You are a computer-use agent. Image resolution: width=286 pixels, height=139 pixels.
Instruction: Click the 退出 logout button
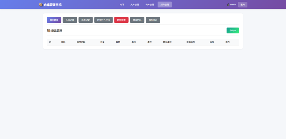click(x=243, y=5)
